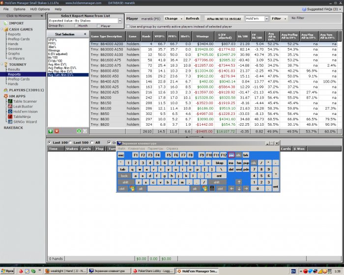Image resolution: width=344 pixels, height=275 pixels.
Task: Click the red remove stat icon
Action: click(56, 131)
